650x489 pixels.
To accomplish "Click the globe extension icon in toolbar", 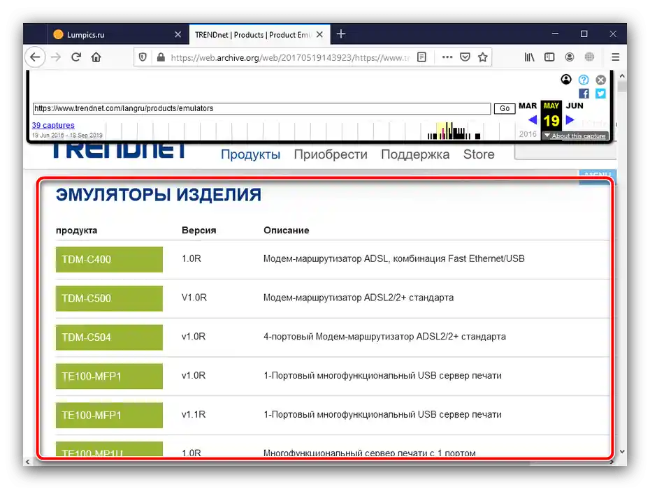I will (x=589, y=57).
